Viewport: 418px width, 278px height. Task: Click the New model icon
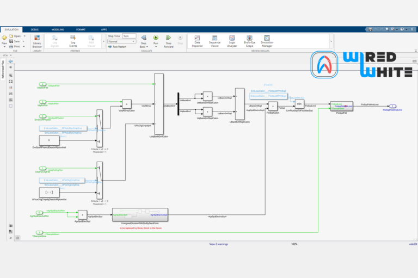(4, 38)
